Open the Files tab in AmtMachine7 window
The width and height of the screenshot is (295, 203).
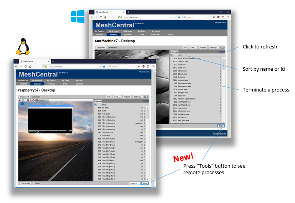point(142,35)
